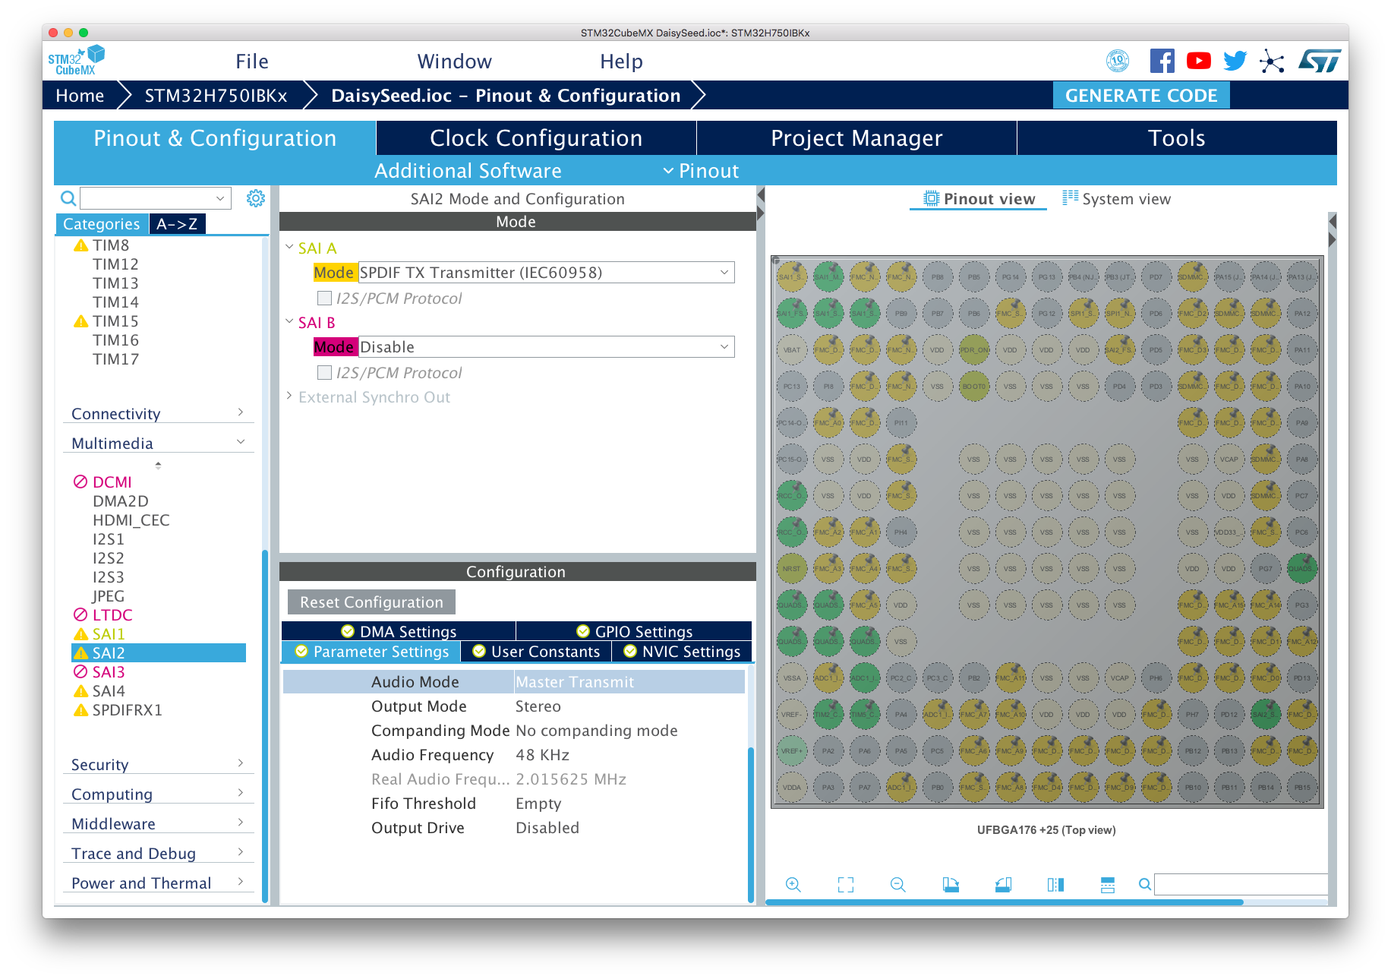
Task: Click the GENERATE CODE button
Action: (1140, 96)
